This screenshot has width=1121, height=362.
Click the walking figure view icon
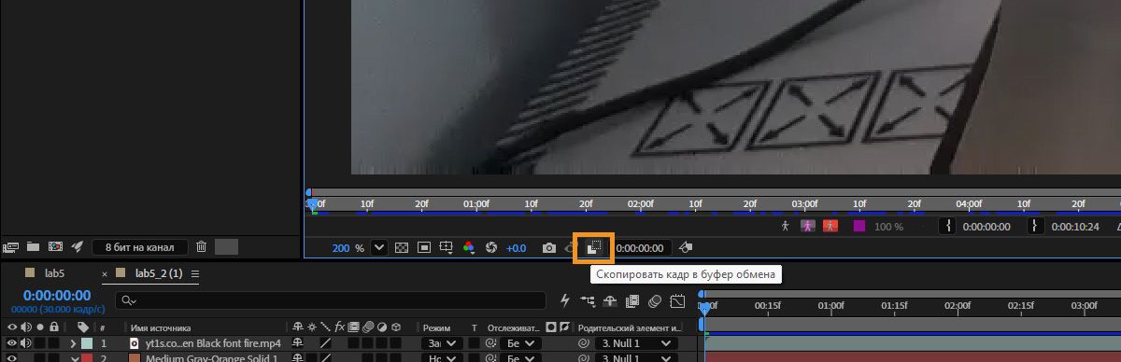pyautogui.click(x=785, y=226)
